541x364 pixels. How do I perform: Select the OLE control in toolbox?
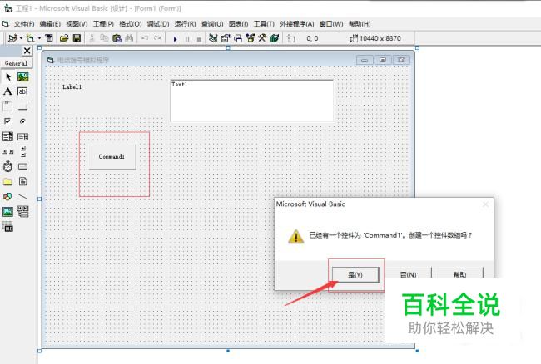coord(8,227)
